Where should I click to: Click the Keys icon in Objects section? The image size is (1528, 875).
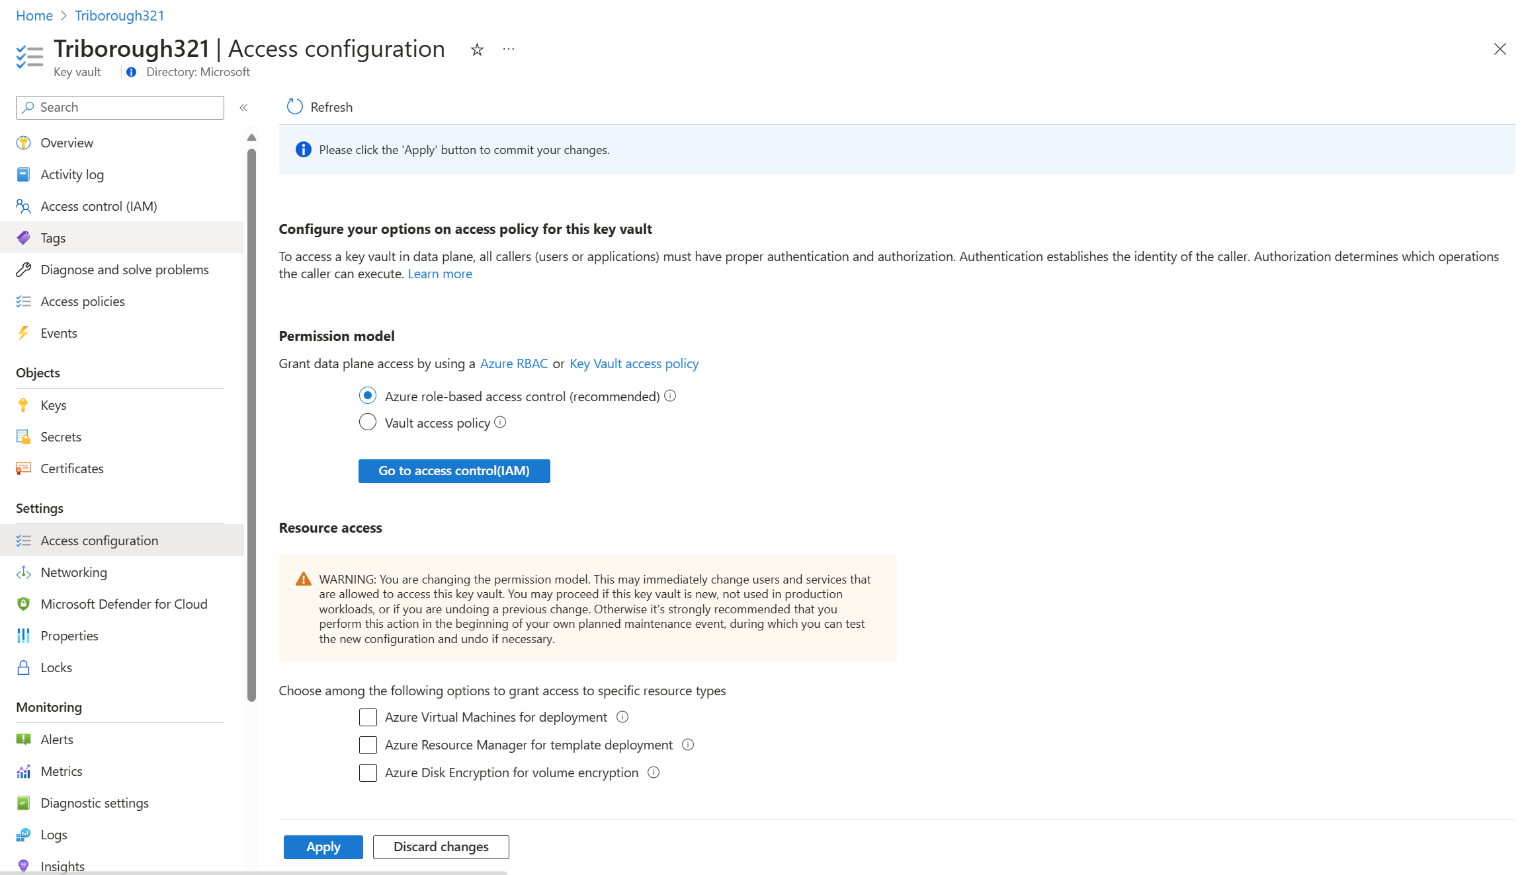tap(23, 404)
